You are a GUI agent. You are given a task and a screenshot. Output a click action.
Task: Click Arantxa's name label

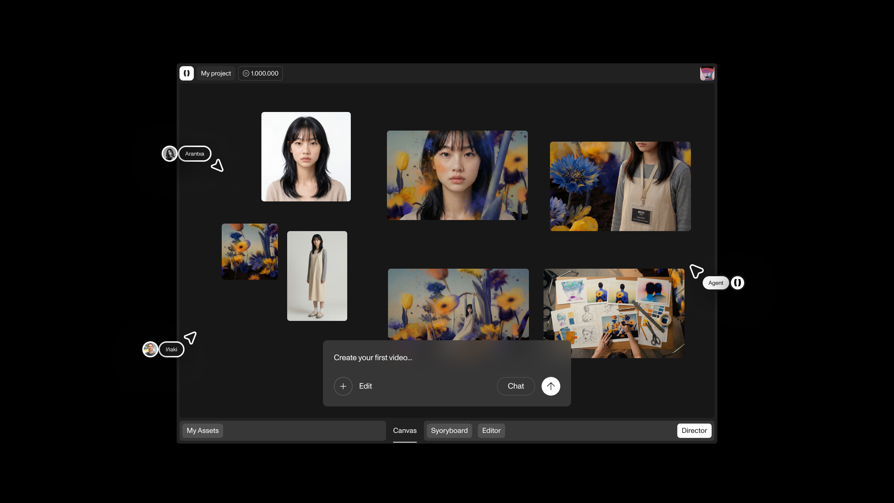tap(195, 153)
